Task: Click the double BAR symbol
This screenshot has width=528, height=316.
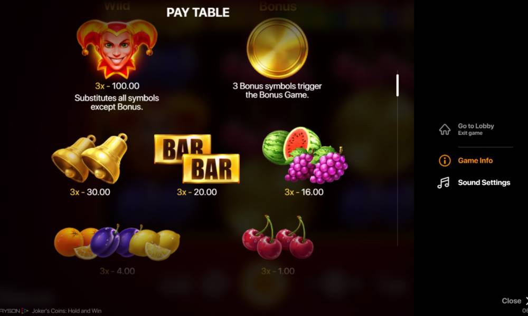Action: [196, 159]
